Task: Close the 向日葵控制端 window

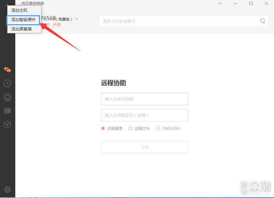Action: click(x=266, y=3)
